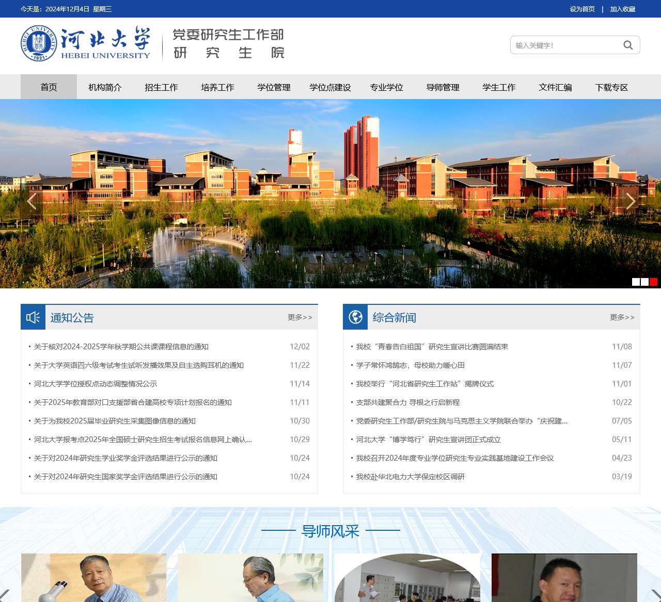661x602 pixels.
Task: Click the carousel previous arrow
Action: tap(32, 201)
